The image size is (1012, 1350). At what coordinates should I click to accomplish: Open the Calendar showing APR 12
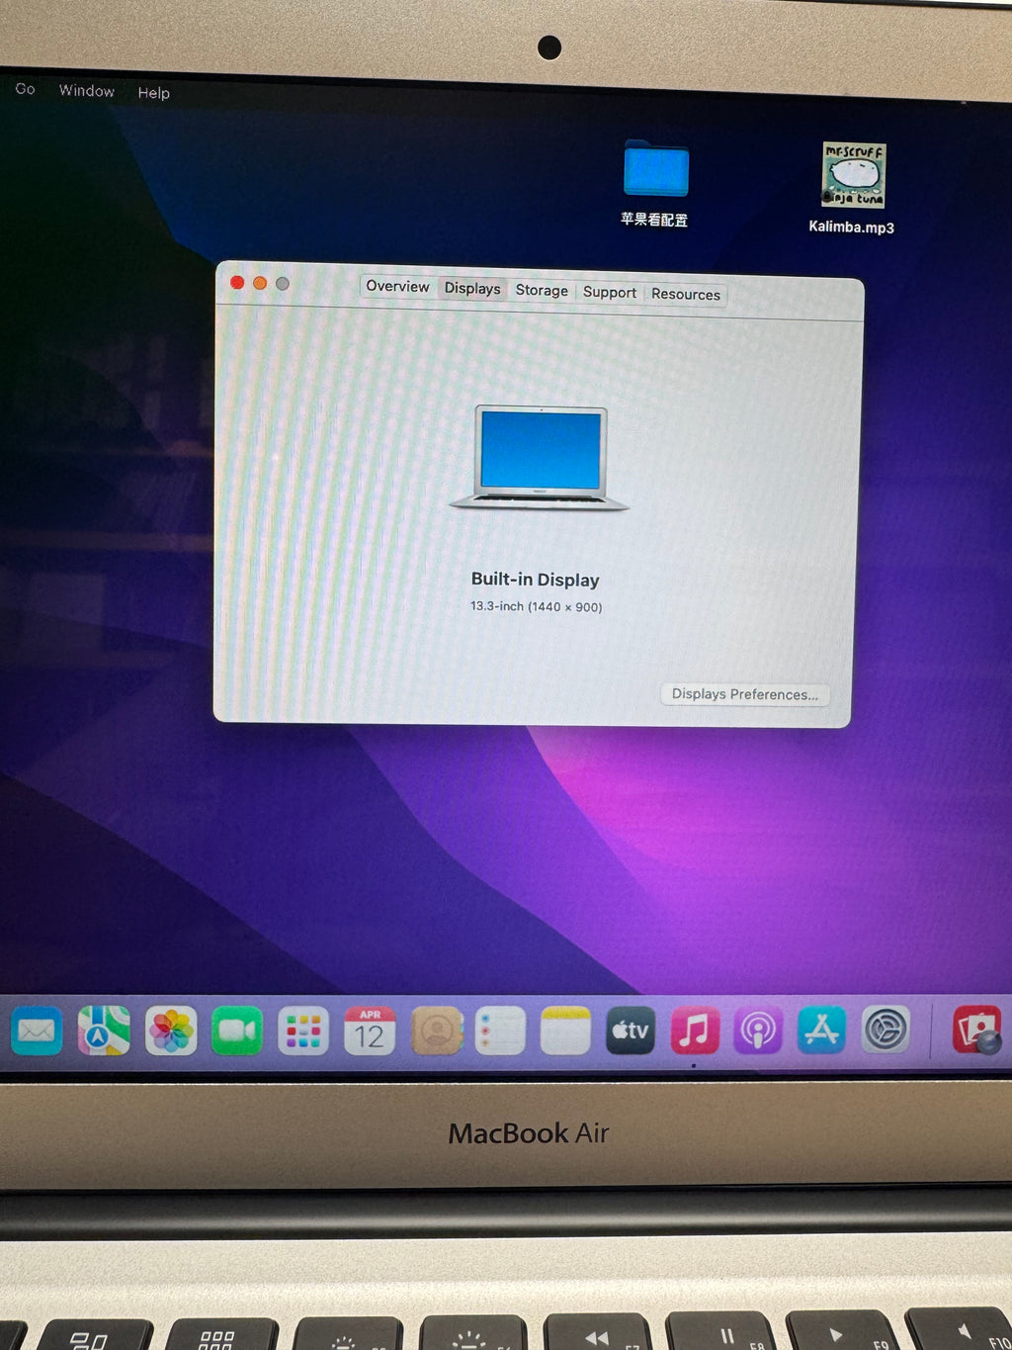pos(370,1031)
